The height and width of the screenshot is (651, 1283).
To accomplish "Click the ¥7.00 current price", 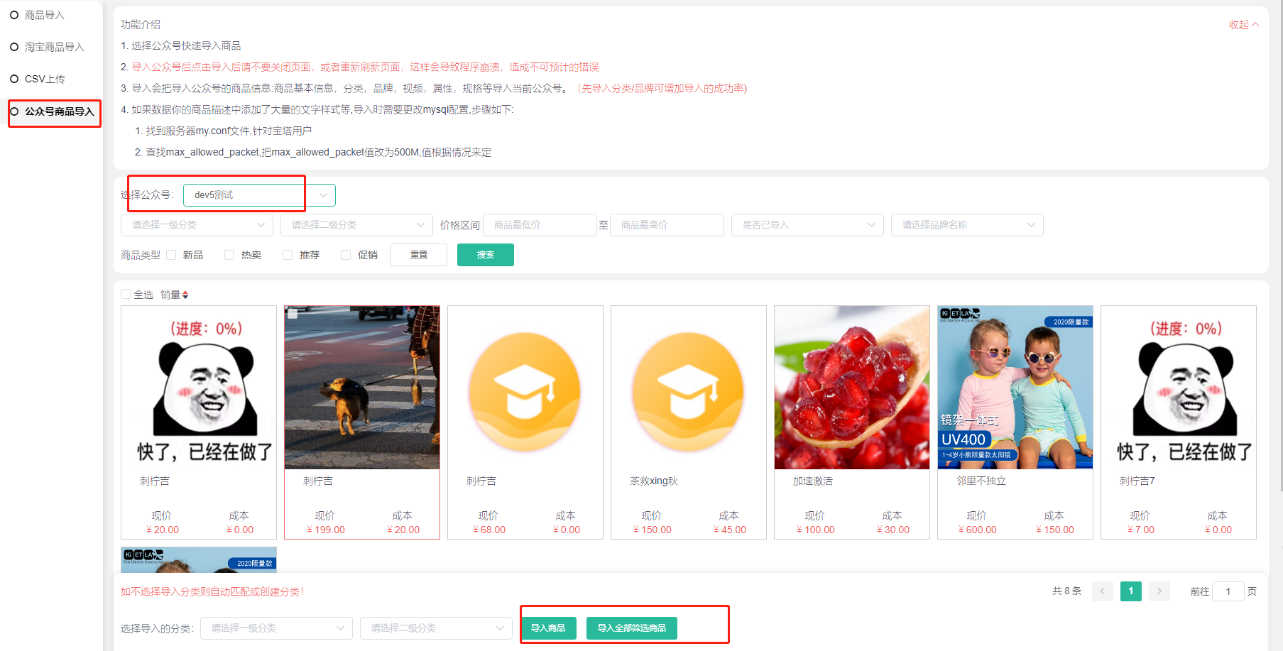I will tap(1141, 530).
